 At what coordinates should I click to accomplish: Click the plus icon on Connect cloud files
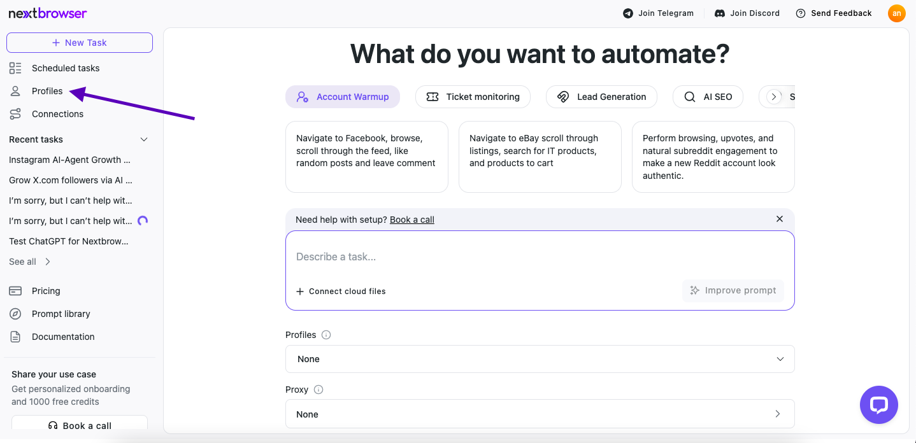click(x=300, y=292)
